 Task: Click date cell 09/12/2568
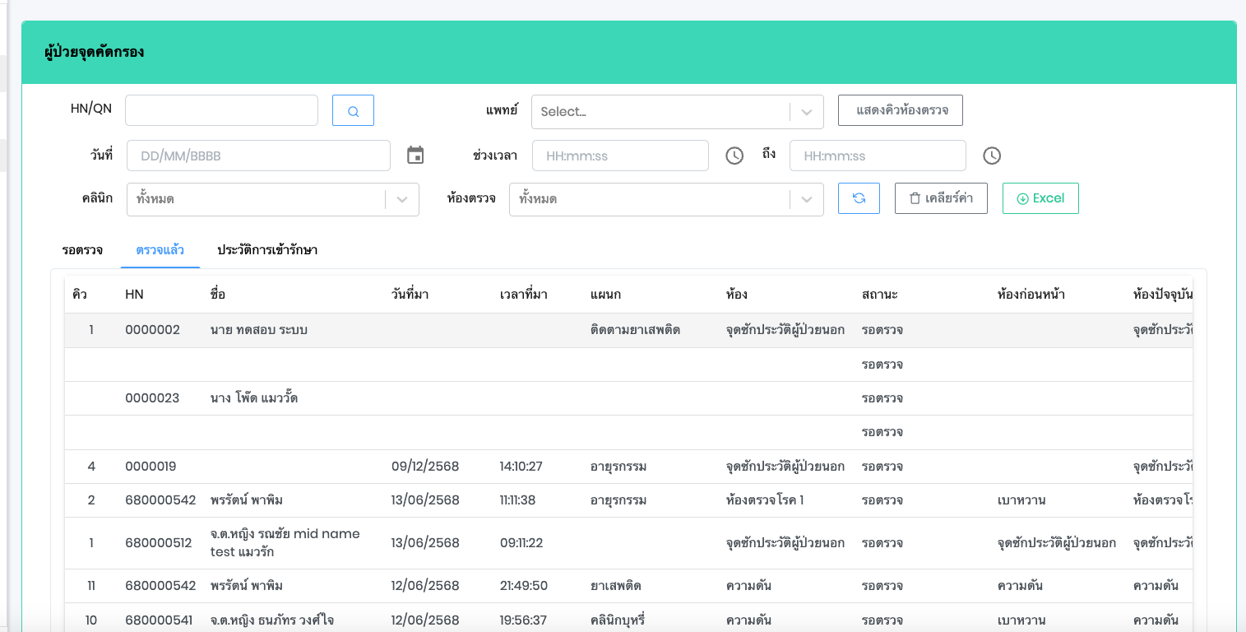pos(425,467)
